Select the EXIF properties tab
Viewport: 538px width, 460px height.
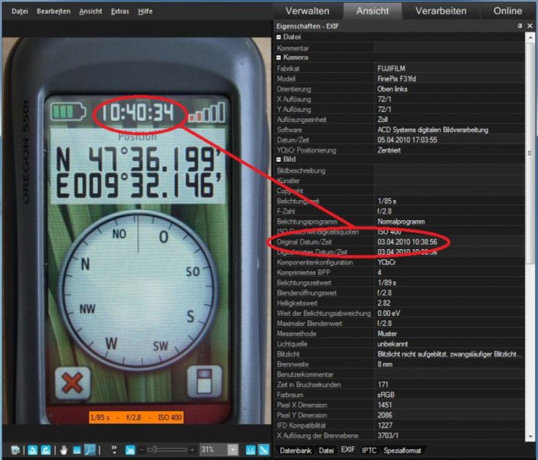click(x=348, y=450)
